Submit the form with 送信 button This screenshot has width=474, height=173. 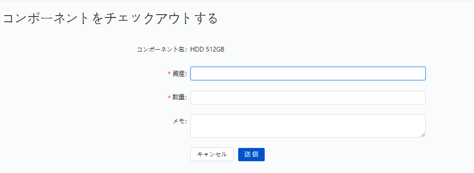pos(251,154)
